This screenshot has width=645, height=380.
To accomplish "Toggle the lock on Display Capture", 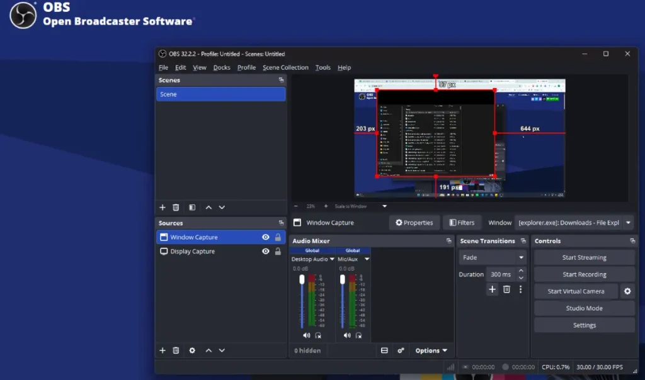I will [278, 252].
